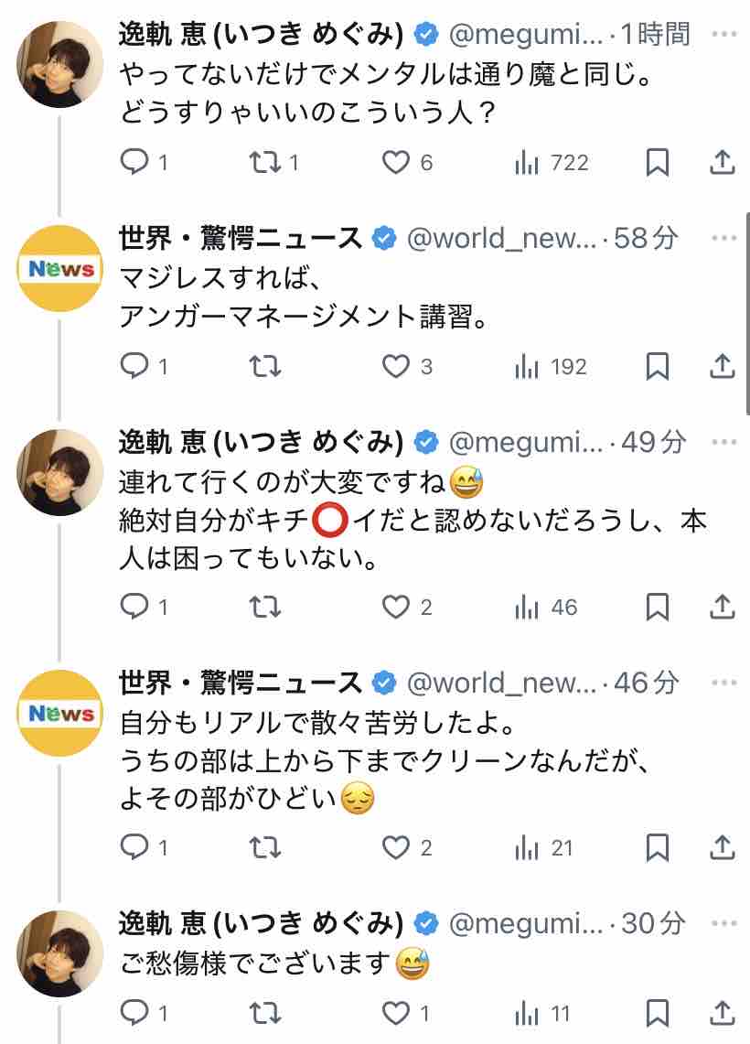Share the ご愁傷様でございます tweet
750x1044 pixels.
click(x=722, y=1013)
